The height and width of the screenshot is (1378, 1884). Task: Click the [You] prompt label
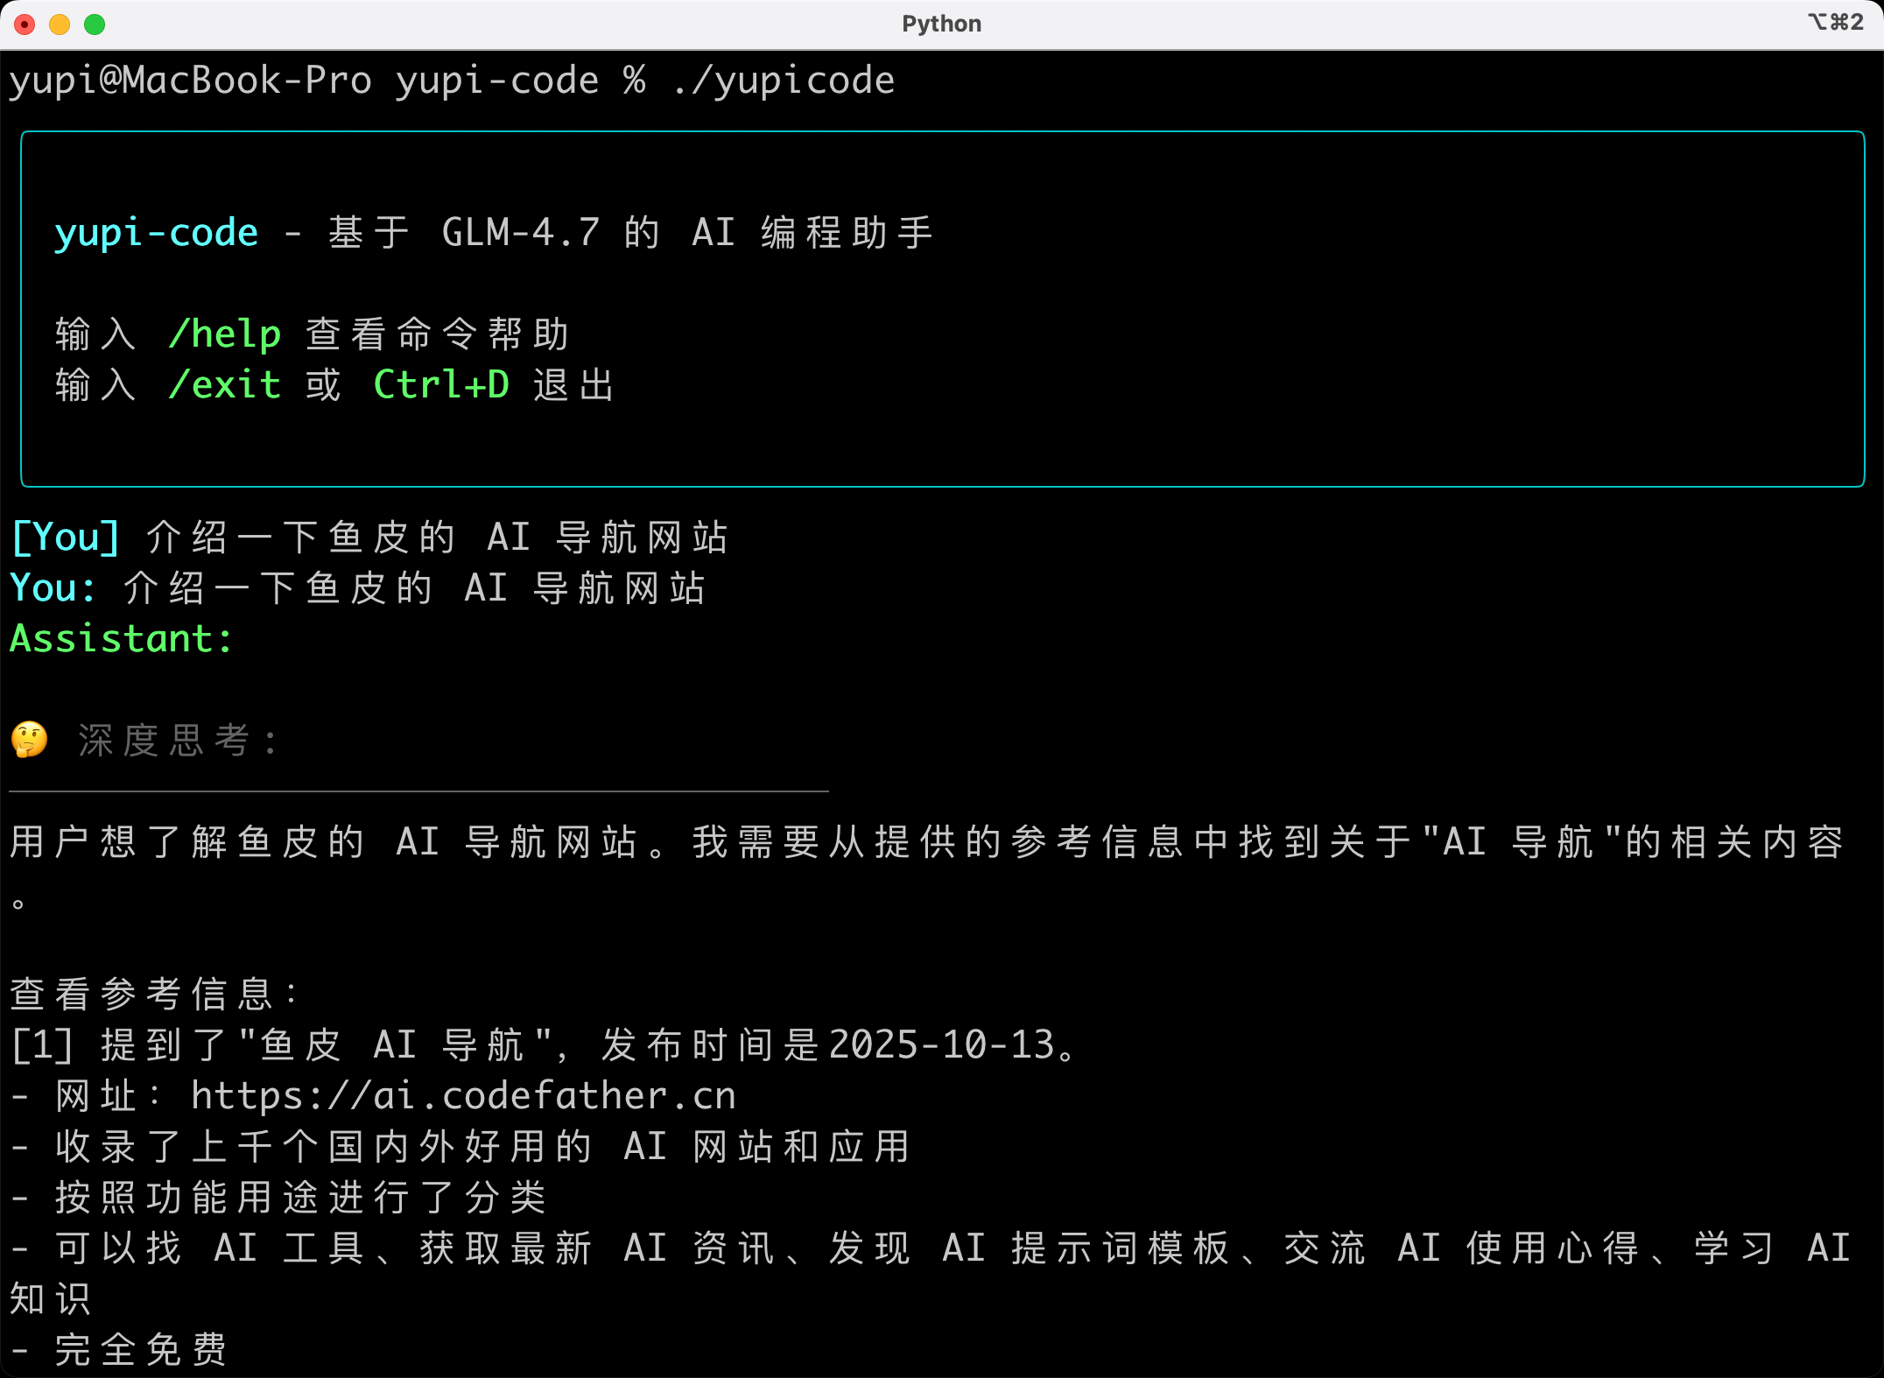pyautogui.click(x=66, y=538)
